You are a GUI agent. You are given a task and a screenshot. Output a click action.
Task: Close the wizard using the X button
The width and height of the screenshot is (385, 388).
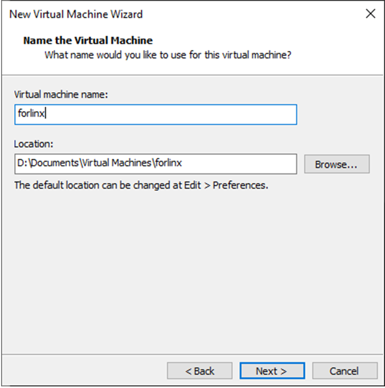pos(370,14)
